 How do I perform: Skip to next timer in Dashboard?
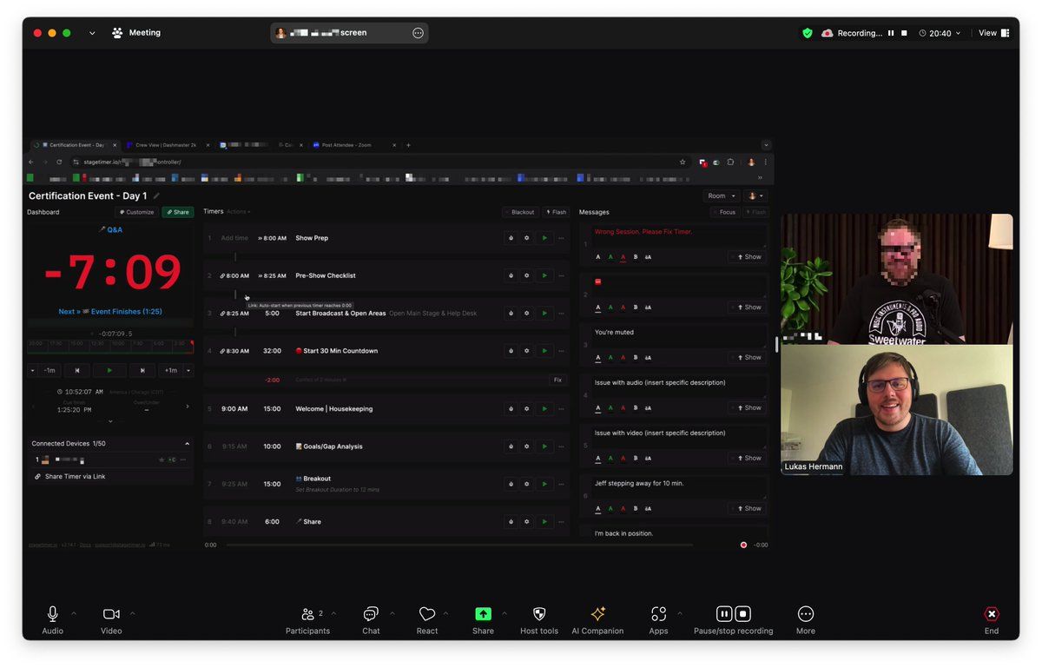(x=142, y=370)
